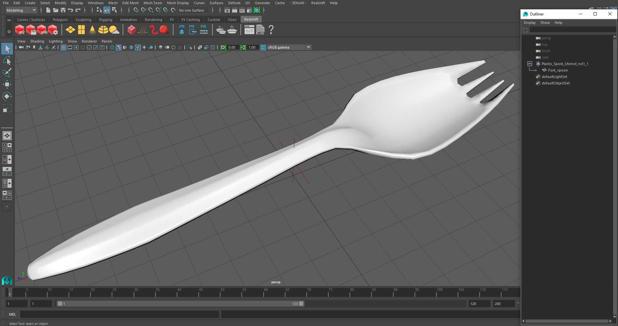Image resolution: width=618 pixels, height=326 pixels.
Task: Toggle film gate display
Action: (x=70, y=47)
